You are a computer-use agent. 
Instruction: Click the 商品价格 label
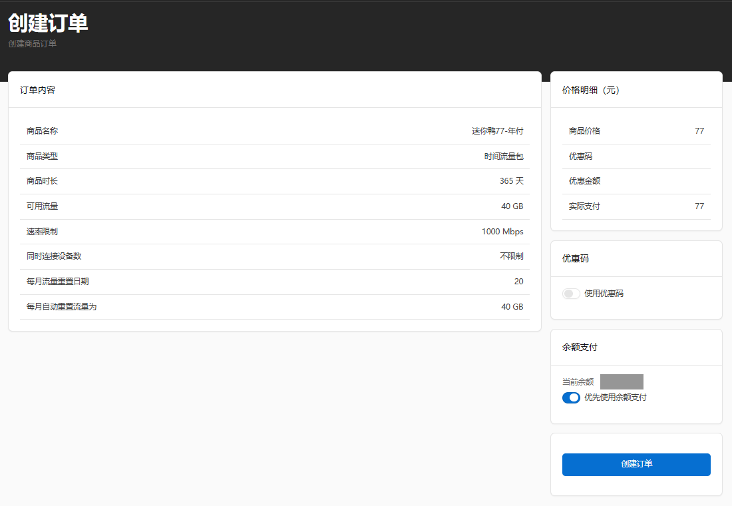click(584, 130)
